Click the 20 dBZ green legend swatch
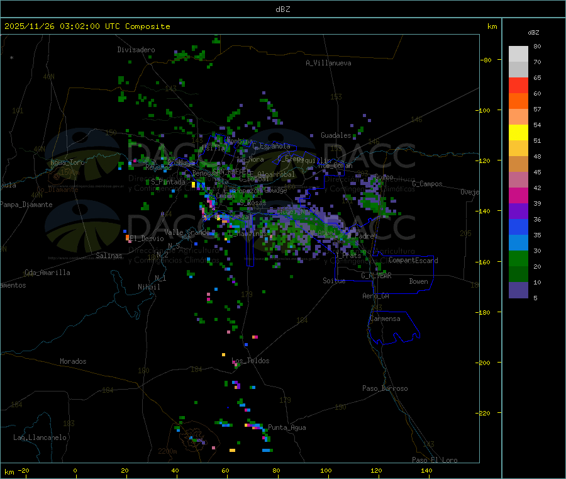Image resolution: width=566 pixels, height=479 pixels. (518, 274)
